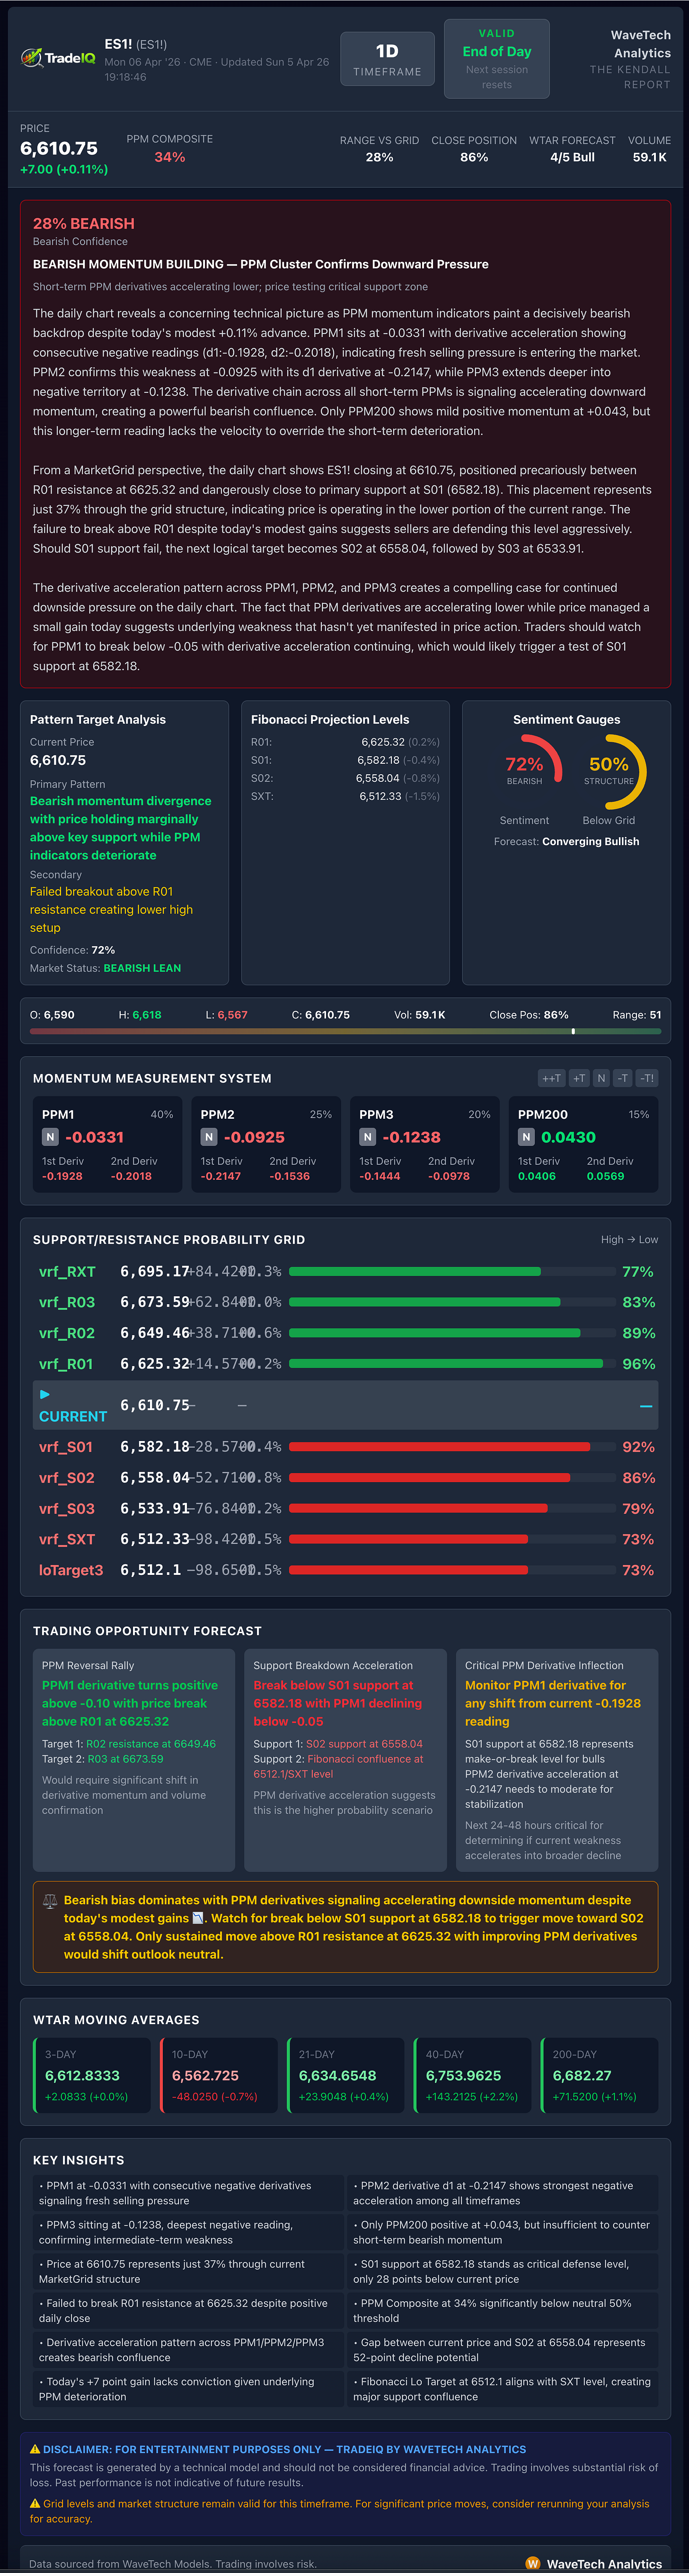The height and width of the screenshot is (2573, 689).
Task: Select the N momentum legend badge
Action: tap(601, 1078)
